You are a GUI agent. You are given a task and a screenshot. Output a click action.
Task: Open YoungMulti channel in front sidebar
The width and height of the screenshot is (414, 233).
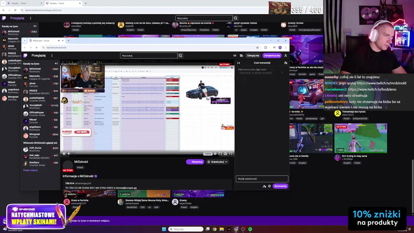coord(40,106)
